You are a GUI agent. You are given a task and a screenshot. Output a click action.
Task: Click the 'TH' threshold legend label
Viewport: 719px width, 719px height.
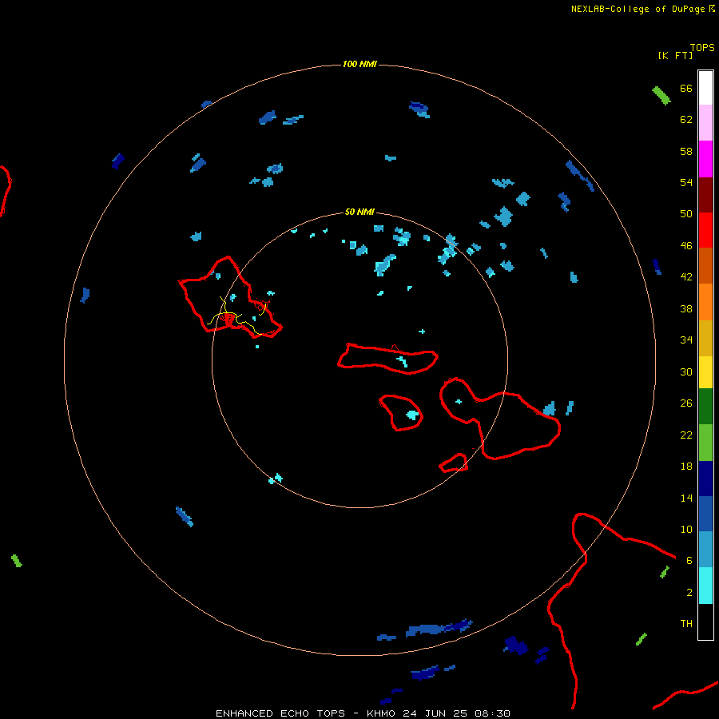click(x=686, y=624)
